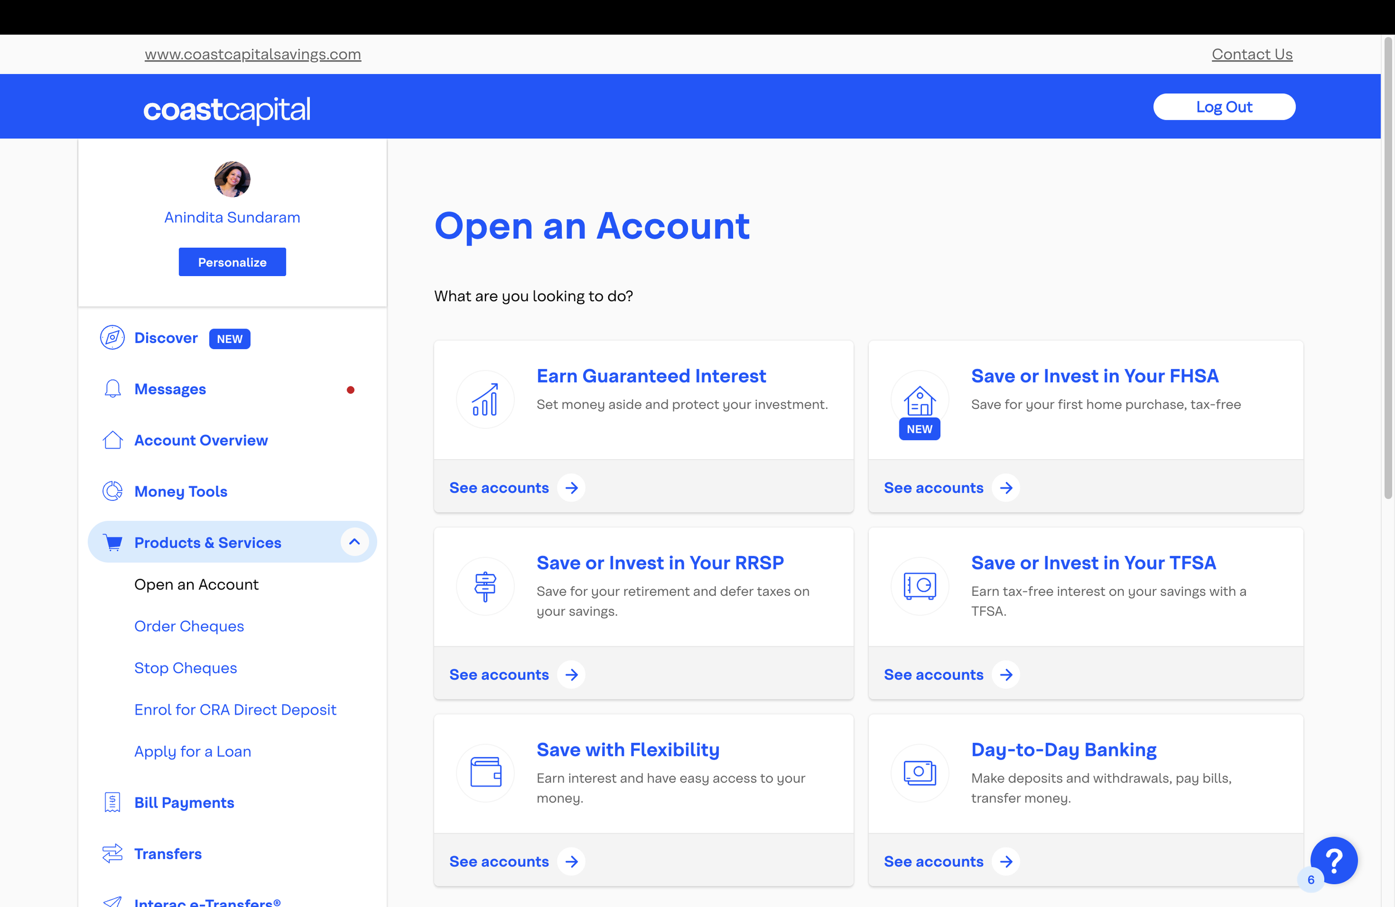Open the help question mark bubble
The height and width of the screenshot is (907, 1395).
pos(1334,860)
